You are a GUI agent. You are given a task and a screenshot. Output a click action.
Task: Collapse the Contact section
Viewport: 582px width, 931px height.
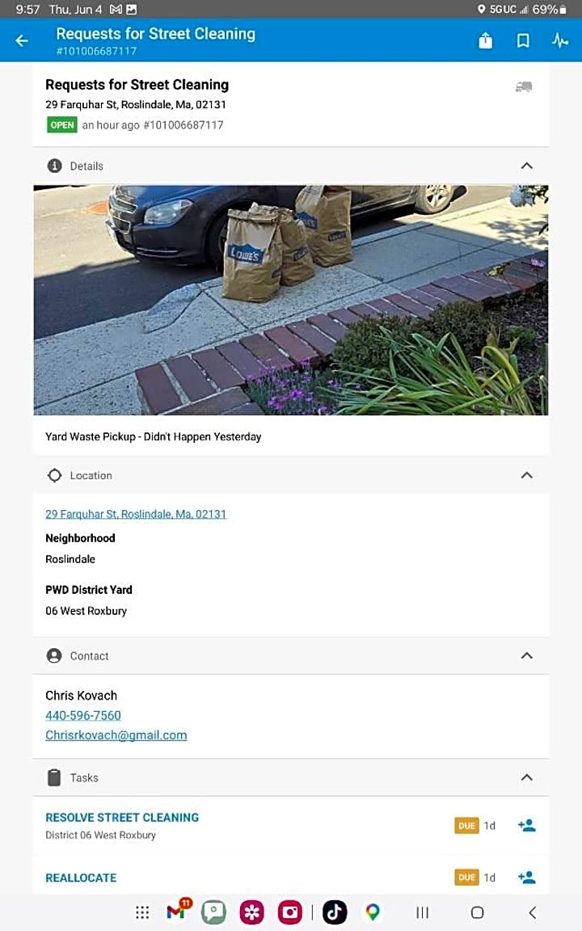[527, 655]
